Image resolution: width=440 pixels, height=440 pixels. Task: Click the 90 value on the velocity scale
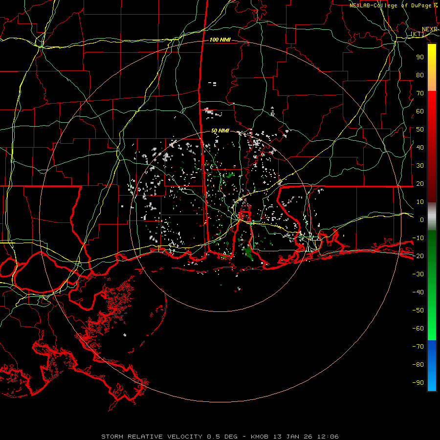[x=420, y=57]
